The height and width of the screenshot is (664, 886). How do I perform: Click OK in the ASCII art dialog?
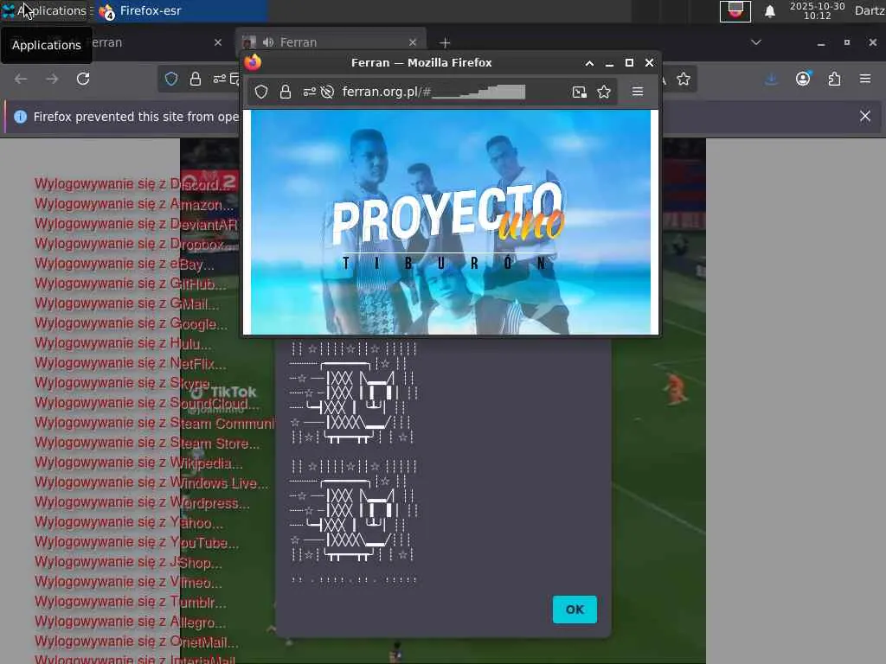click(x=575, y=610)
